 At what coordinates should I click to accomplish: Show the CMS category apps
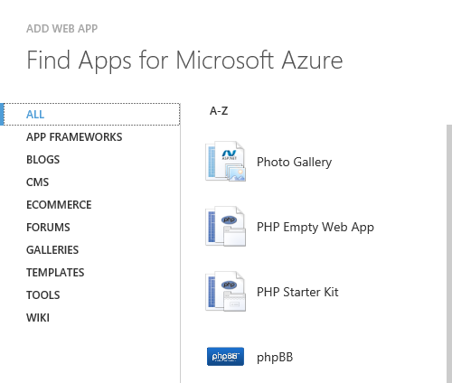click(37, 182)
